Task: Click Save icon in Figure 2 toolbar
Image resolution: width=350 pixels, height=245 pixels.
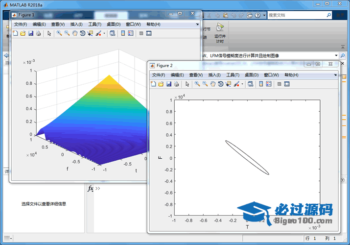Action: [169, 84]
